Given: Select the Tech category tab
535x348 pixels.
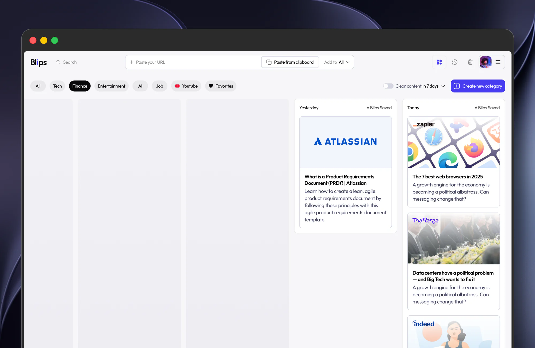Looking at the screenshot, I should (x=57, y=86).
